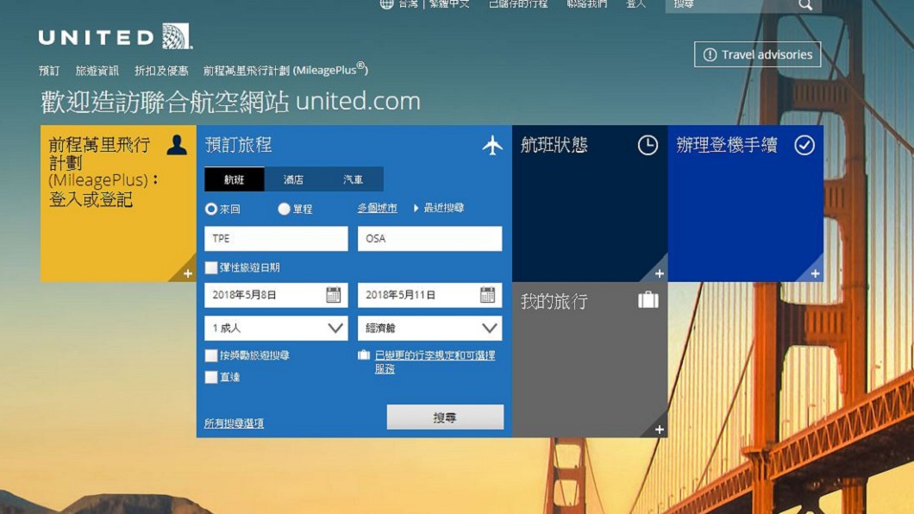
Task: Click the baggage icon beside baggage rules link
Action: pyautogui.click(x=364, y=355)
